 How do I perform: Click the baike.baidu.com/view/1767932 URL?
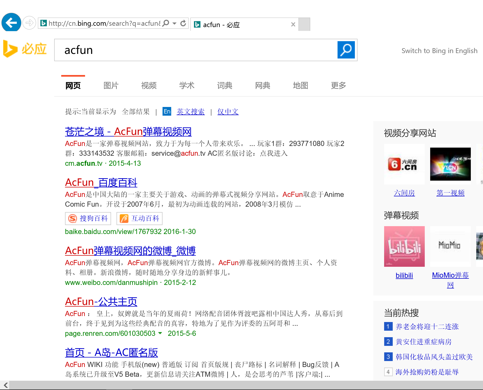113,232
